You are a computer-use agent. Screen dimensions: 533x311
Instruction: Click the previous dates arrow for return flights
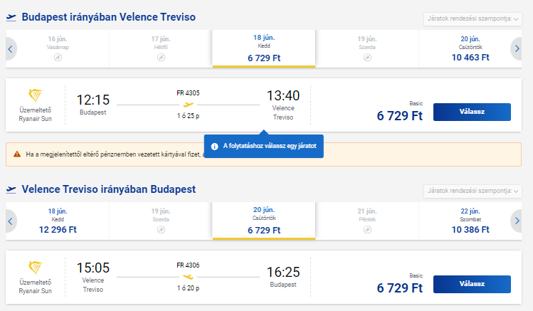coord(11,221)
